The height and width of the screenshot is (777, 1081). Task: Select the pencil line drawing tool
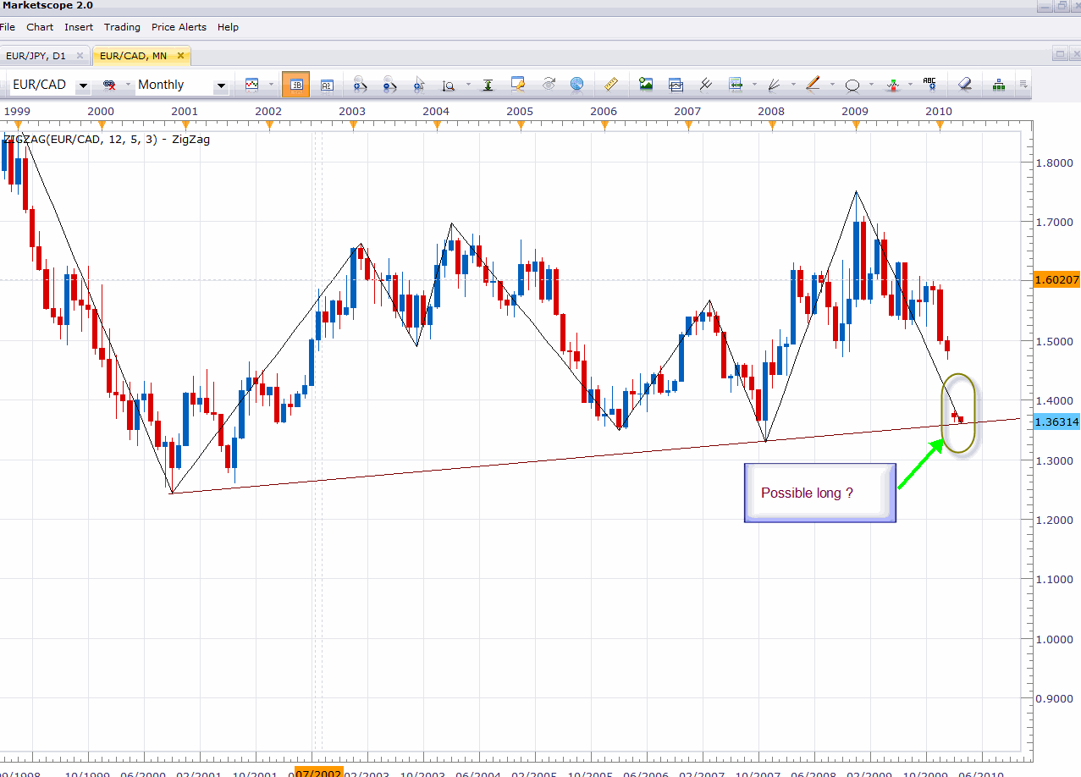[x=813, y=85]
